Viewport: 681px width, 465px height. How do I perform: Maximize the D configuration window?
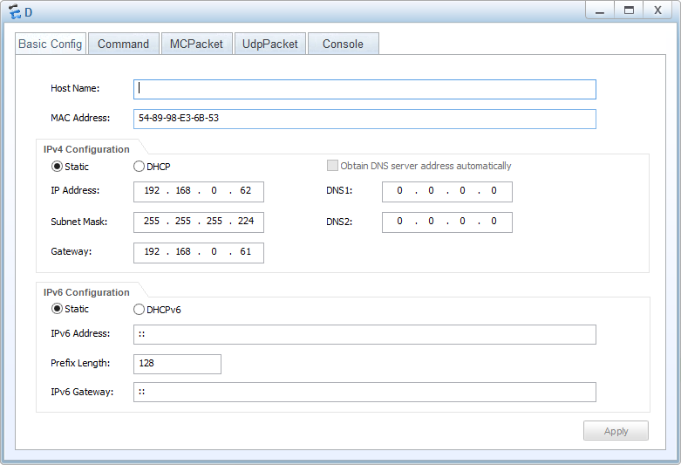pyautogui.click(x=629, y=10)
